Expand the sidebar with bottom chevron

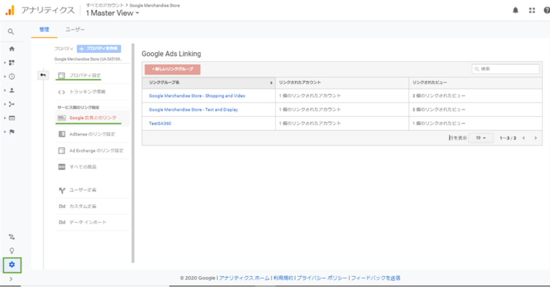11,279
